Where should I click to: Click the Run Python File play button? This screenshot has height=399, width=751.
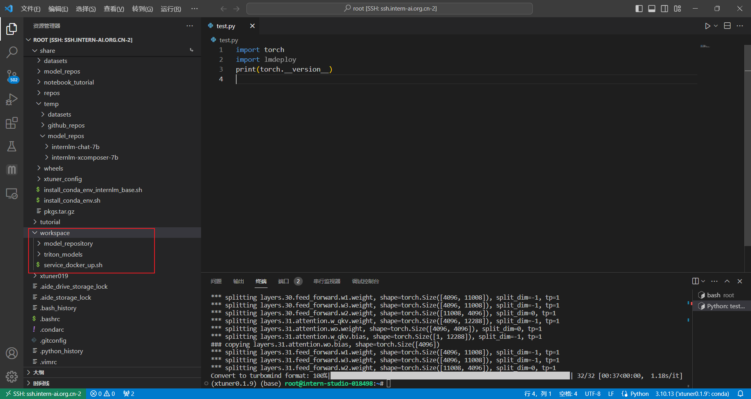point(707,26)
